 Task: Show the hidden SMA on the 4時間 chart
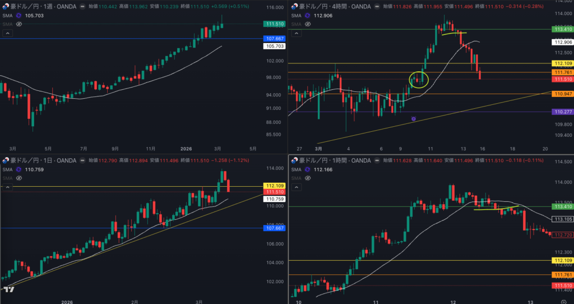[x=308, y=24]
